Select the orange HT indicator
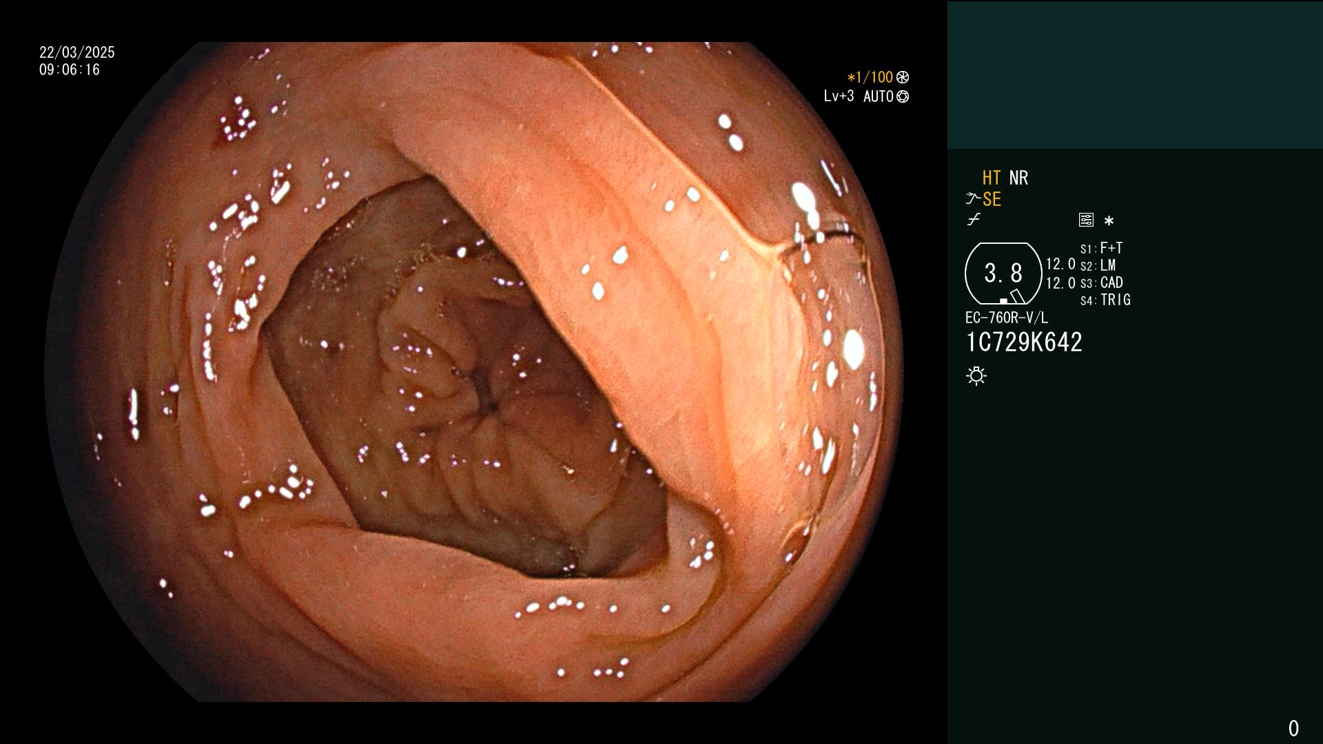 (992, 178)
